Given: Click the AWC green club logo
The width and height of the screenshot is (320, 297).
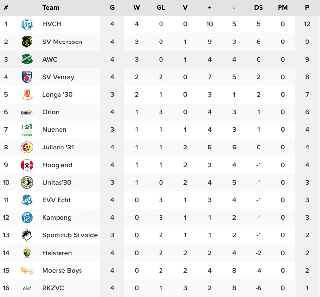Looking at the screenshot, I should [x=27, y=60].
